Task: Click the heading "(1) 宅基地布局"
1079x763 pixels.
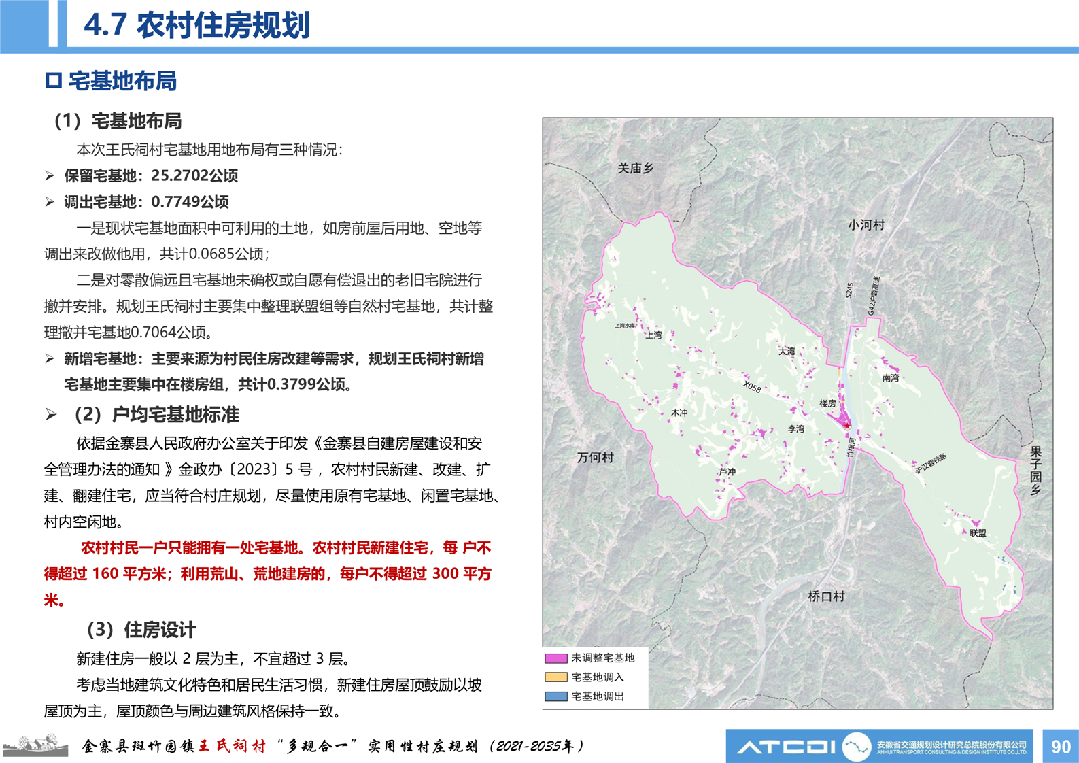Action: [x=117, y=121]
